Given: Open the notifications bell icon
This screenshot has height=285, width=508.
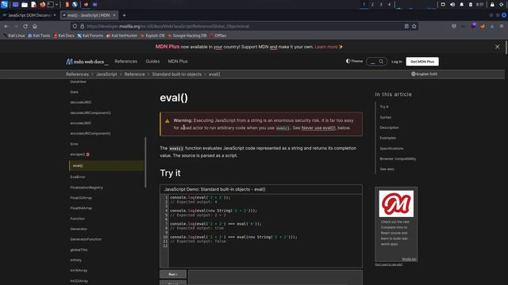Looking at the screenshot, I should 461,5.
